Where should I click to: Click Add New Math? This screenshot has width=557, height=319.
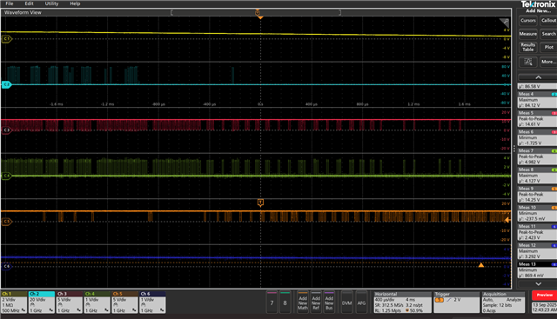pos(303,302)
